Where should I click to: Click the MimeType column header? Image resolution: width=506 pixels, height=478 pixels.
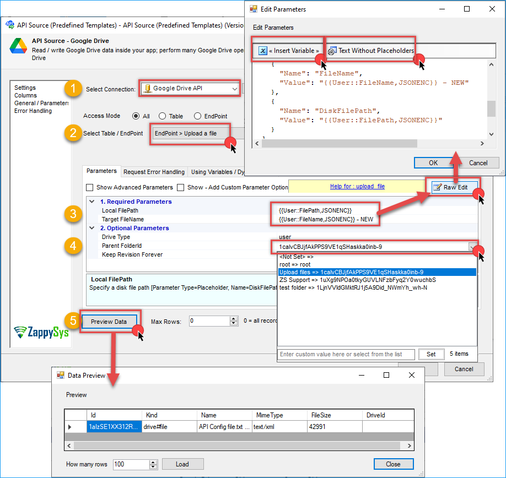(279, 415)
